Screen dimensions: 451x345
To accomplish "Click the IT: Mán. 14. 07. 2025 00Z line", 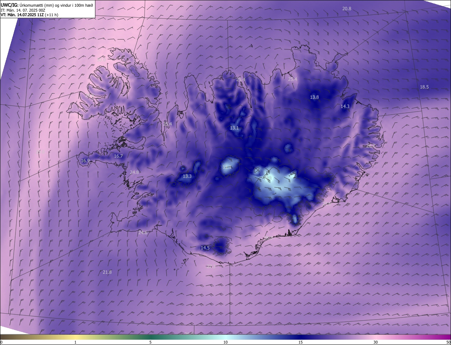I will coord(23,10).
